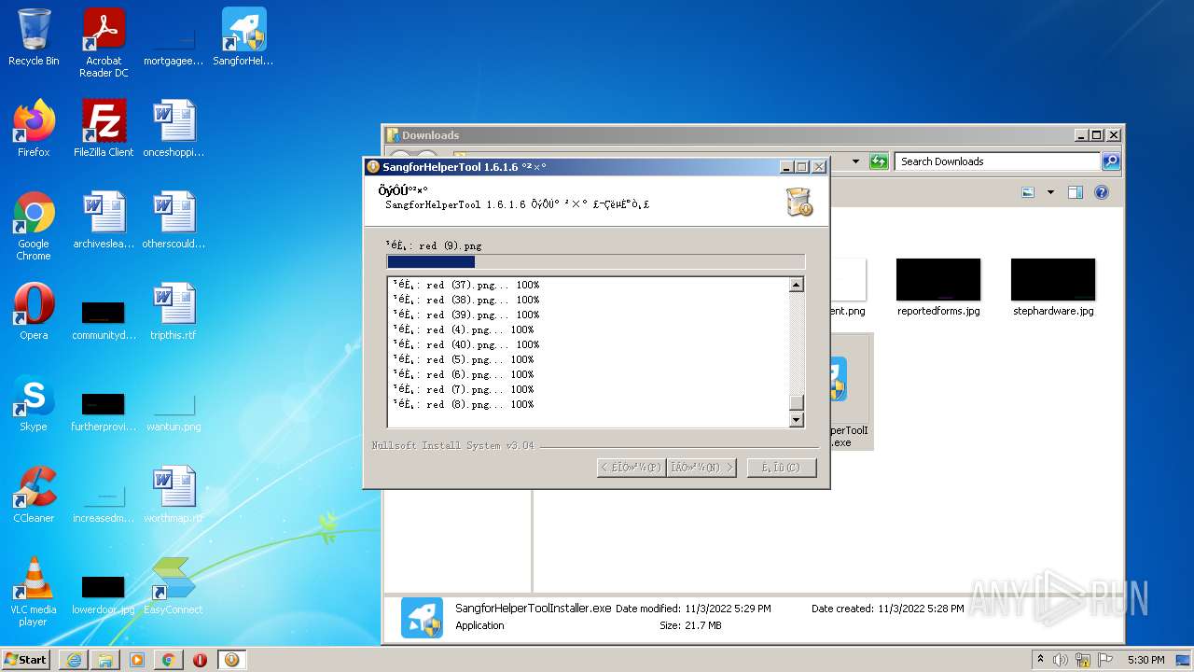Screen dimensions: 1194x672
Task: Launch Acrobat Reader DC shortcut
Action: pos(104,43)
